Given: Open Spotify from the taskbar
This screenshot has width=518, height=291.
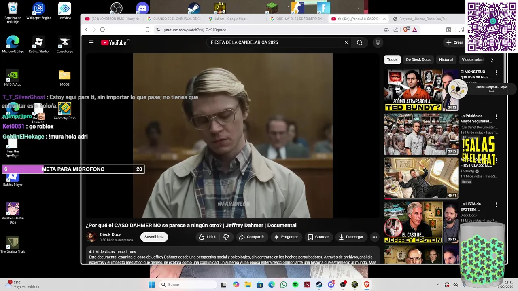Looking at the screenshot, I should pyautogui.click(x=295, y=285).
